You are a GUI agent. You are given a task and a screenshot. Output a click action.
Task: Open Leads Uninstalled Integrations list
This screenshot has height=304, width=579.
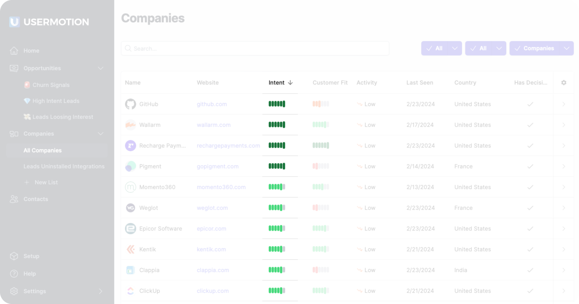click(x=64, y=166)
